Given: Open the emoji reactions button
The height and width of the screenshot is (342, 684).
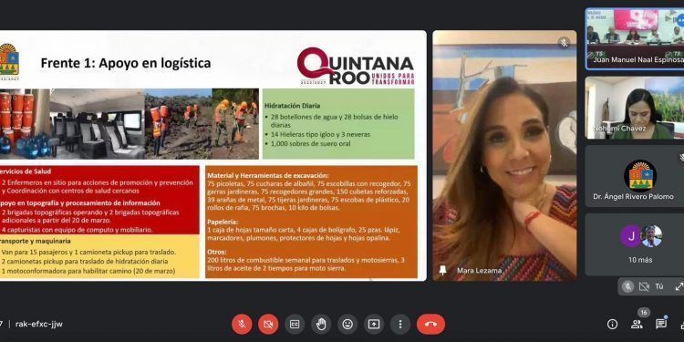Looking at the screenshot, I should [x=347, y=324].
